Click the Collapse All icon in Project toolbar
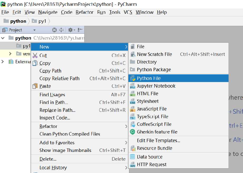 pyautogui.click(x=61, y=30)
